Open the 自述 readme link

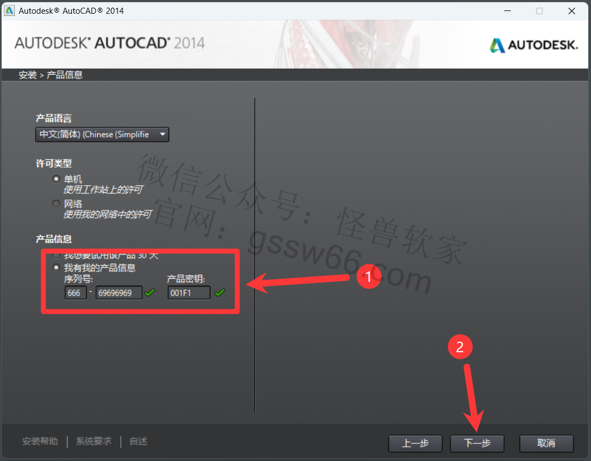tap(138, 441)
